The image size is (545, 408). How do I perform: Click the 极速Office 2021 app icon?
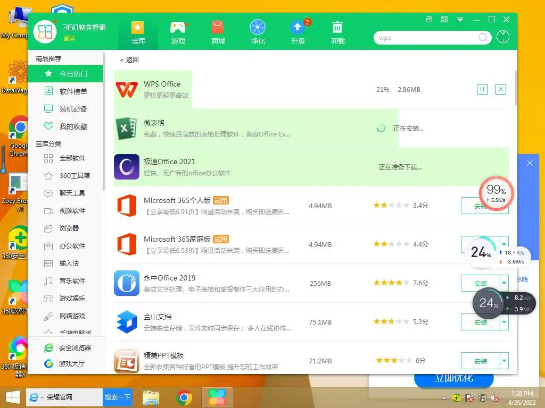pos(127,167)
